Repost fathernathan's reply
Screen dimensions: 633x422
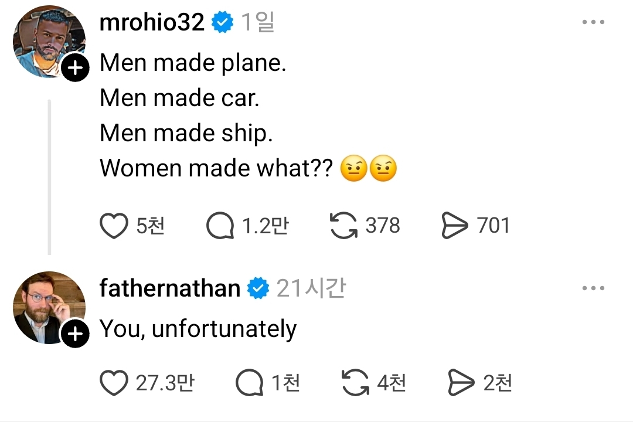click(356, 383)
